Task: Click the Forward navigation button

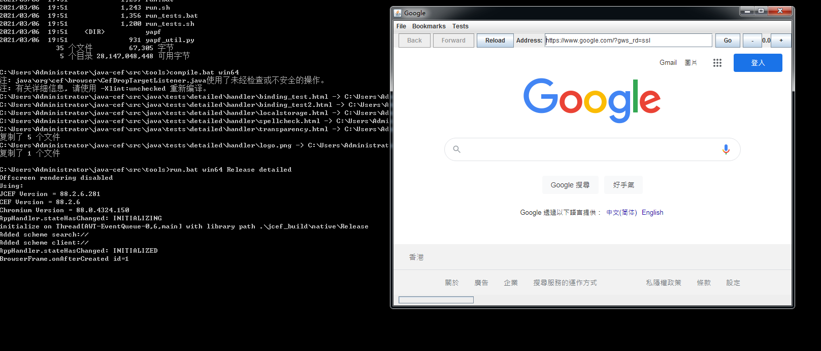Action: click(x=453, y=41)
